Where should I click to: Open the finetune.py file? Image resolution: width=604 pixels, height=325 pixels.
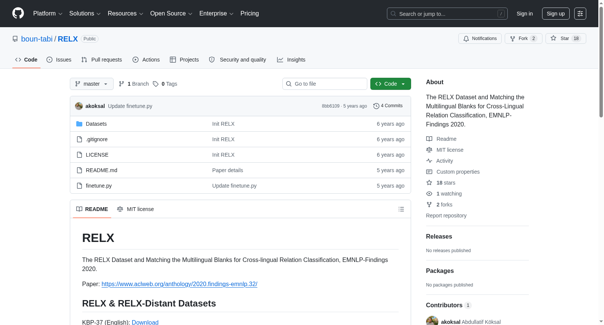(x=99, y=186)
